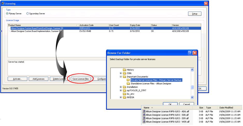Viewport: 243px width, 126px height.
Task: Select the Primary Server radio button
Action: click(7, 14)
